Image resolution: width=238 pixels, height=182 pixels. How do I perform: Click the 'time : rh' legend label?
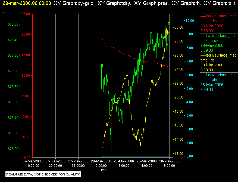[x=207, y=60]
